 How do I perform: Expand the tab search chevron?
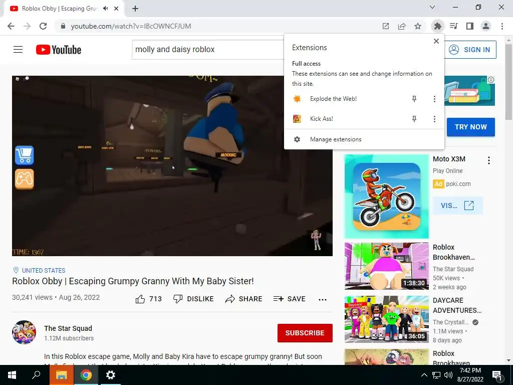pos(432,7)
